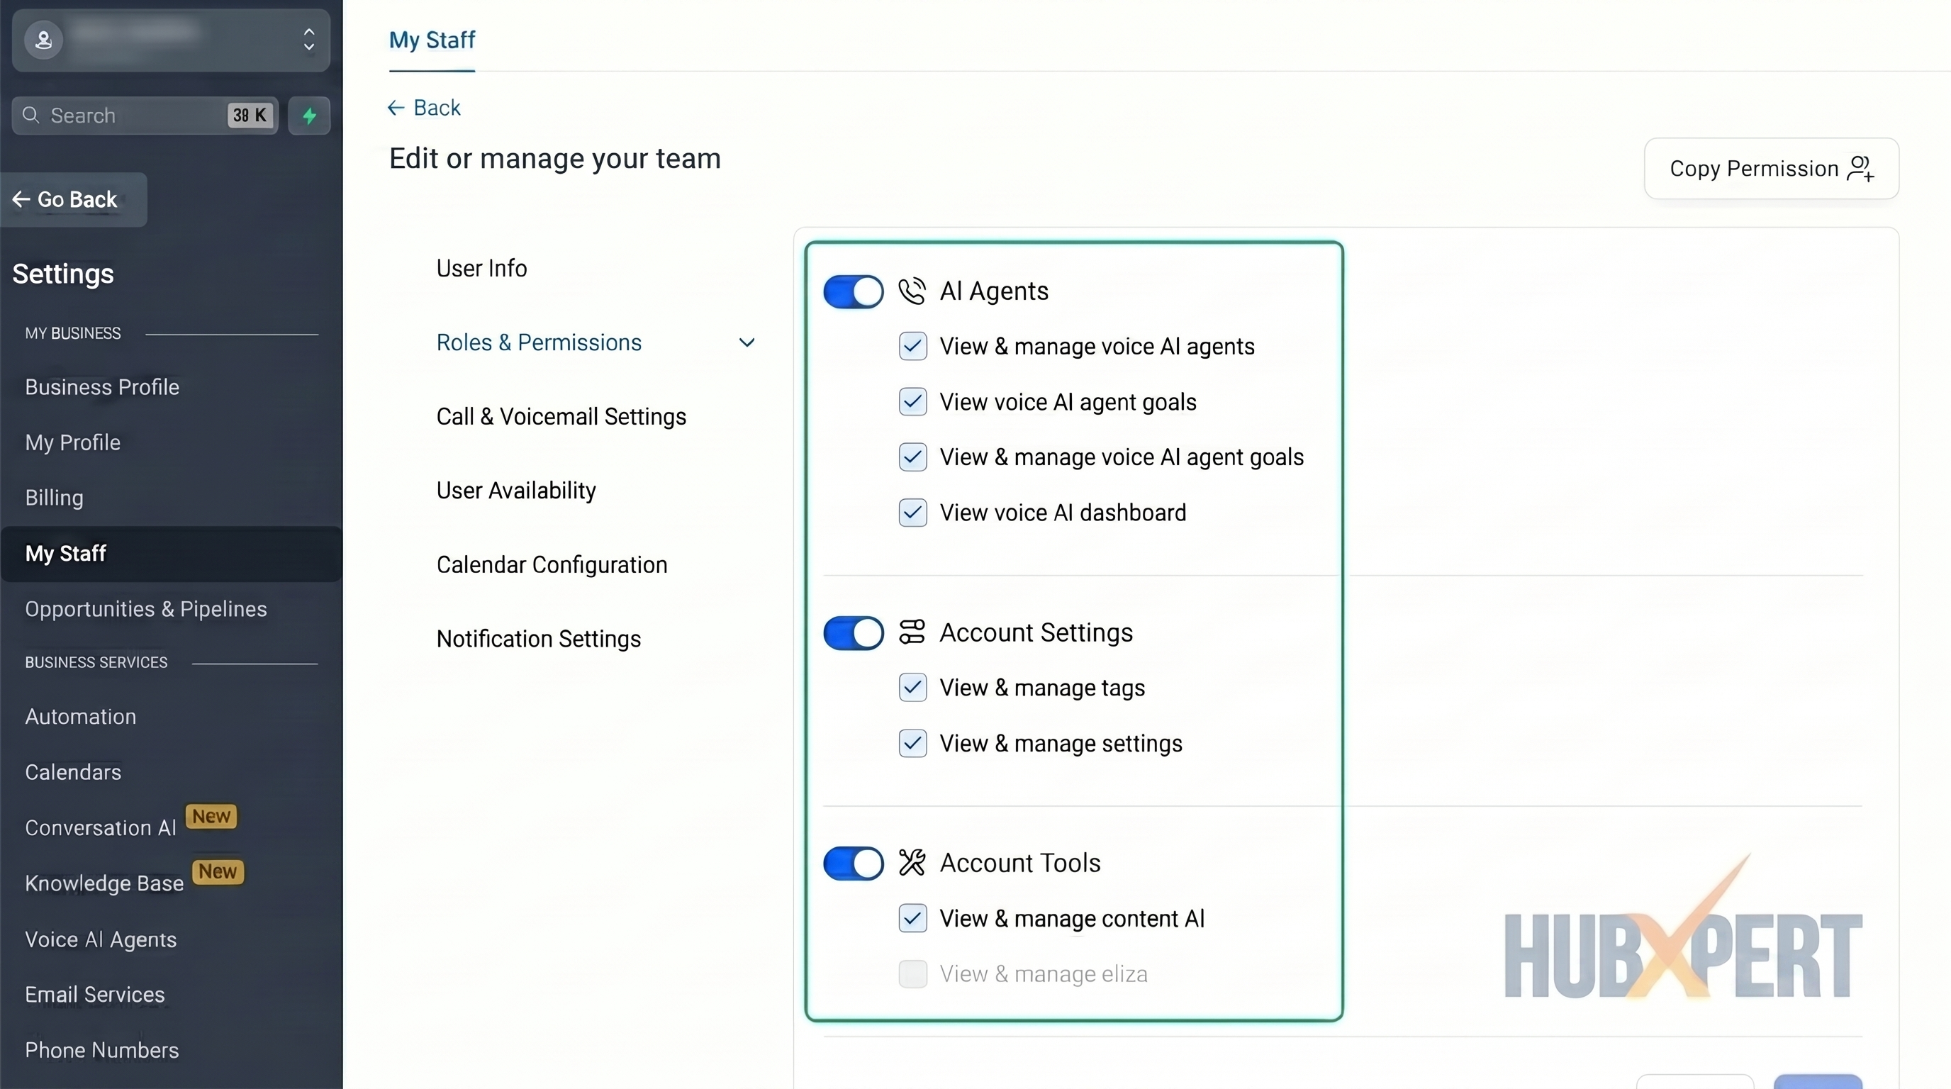The image size is (1951, 1089).
Task: Uncheck View & manage voice AI agent goals
Action: [912, 457]
